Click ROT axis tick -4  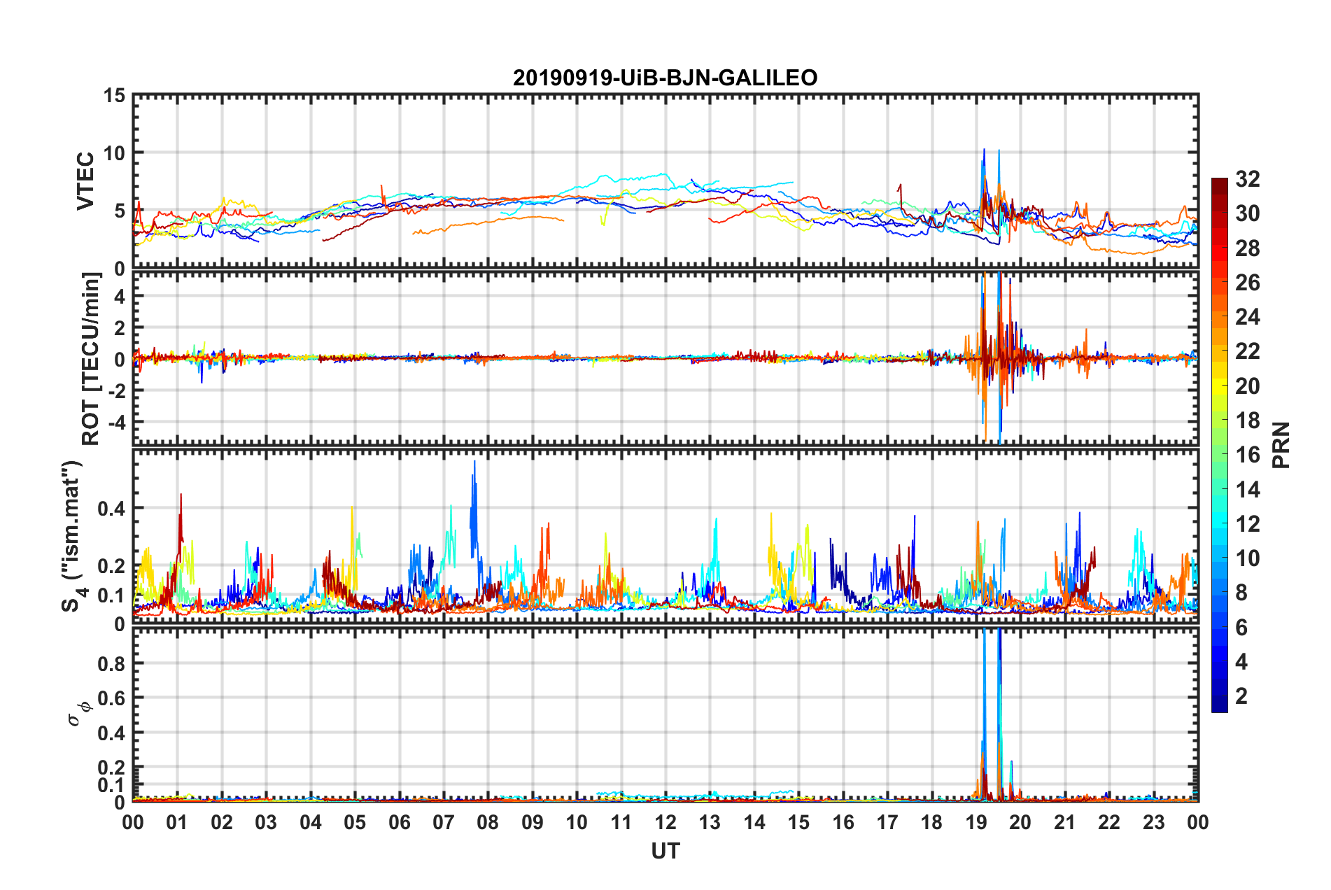pos(117,422)
